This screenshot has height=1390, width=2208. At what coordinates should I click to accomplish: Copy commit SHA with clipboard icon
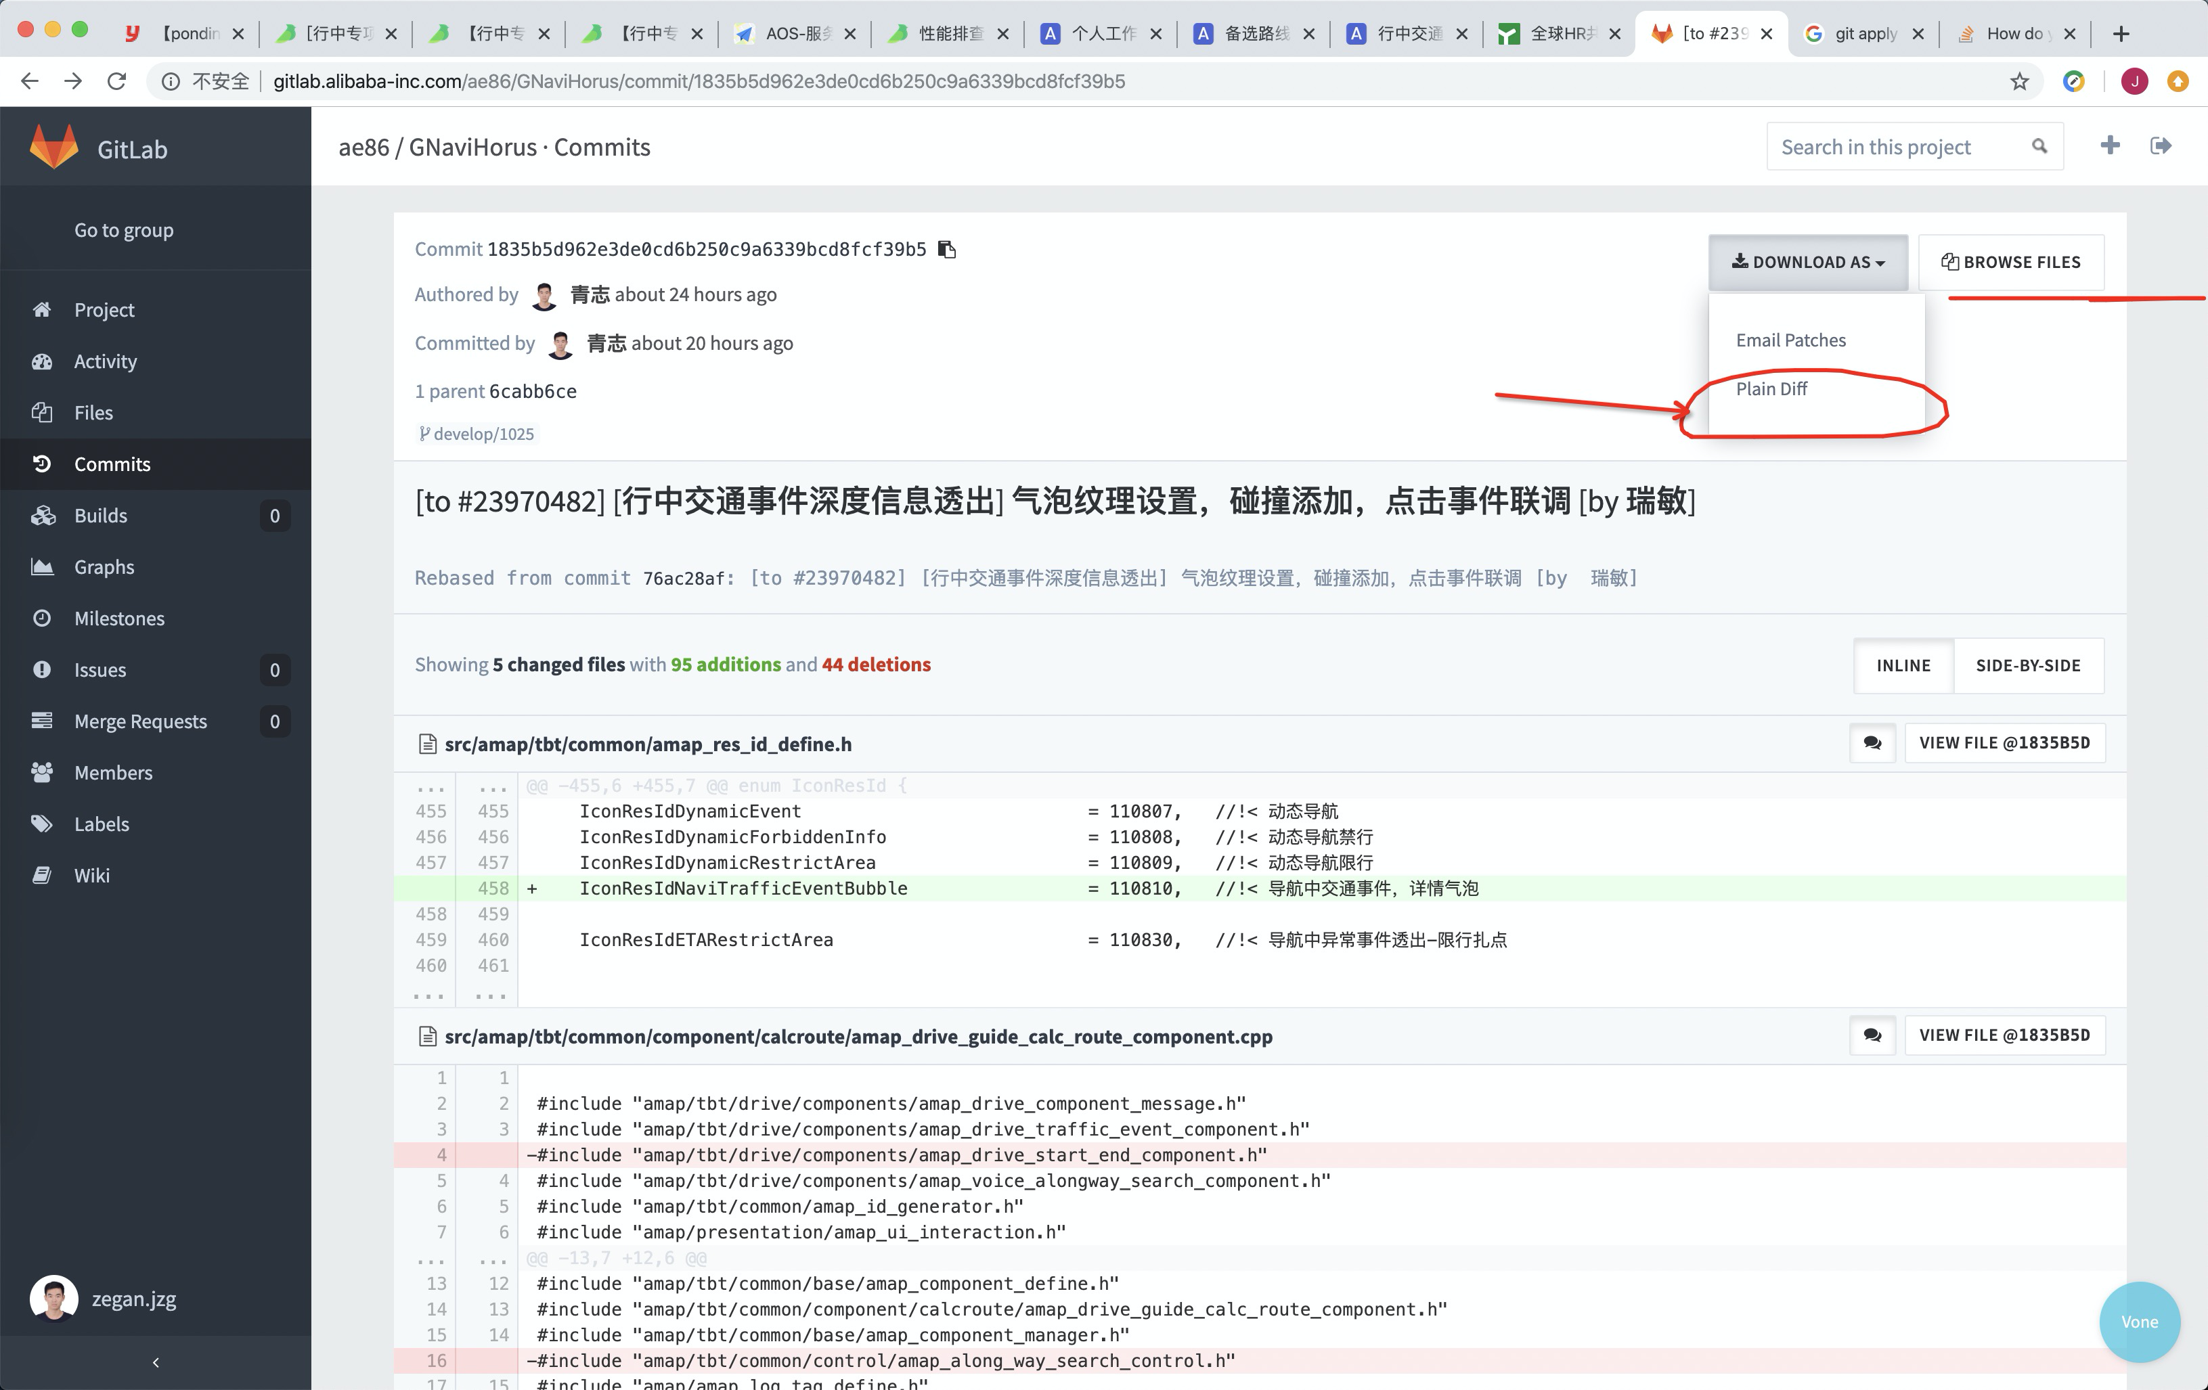(x=947, y=250)
